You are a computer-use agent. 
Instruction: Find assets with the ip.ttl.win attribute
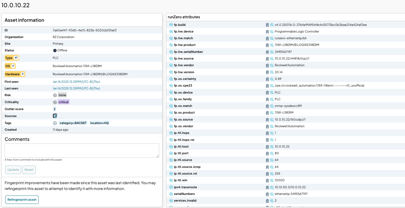point(171,180)
